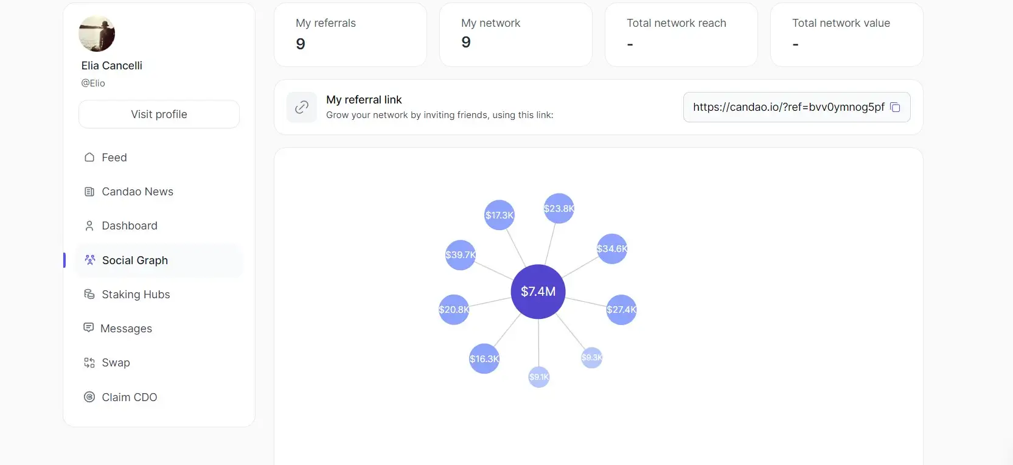Click the Dashboard person icon
This screenshot has width=1013, height=465.
point(89,226)
